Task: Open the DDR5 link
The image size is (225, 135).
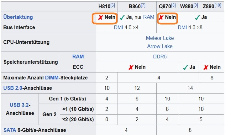Action: click(160, 57)
